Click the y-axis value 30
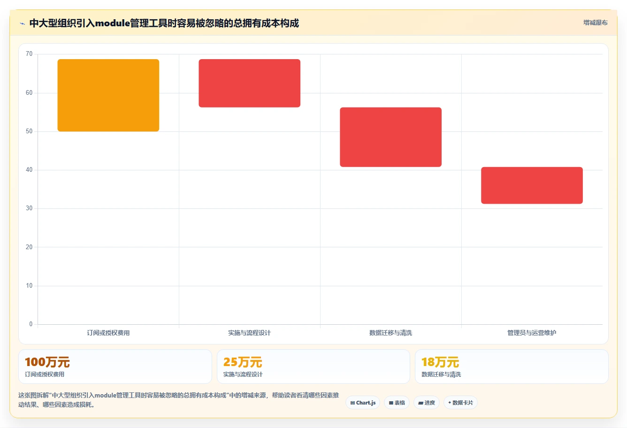Image resolution: width=627 pixels, height=428 pixels. click(x=29, y=208)
